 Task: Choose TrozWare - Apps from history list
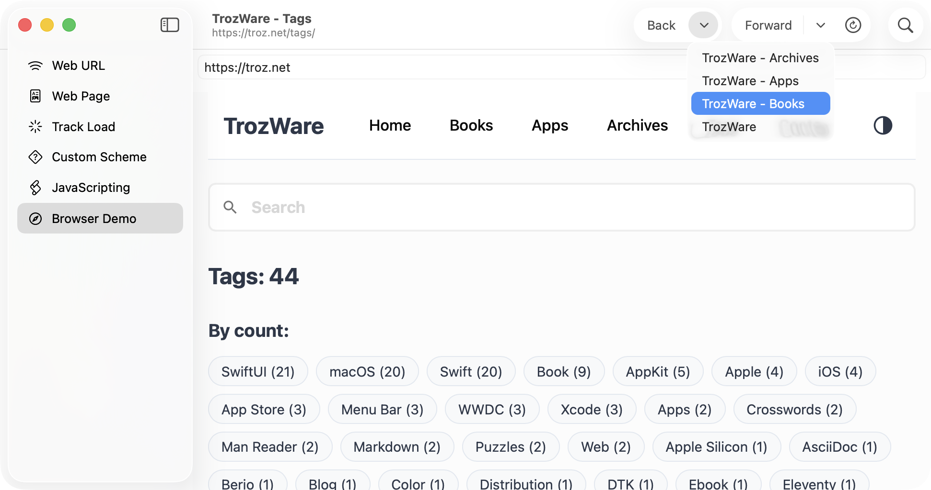750,80
